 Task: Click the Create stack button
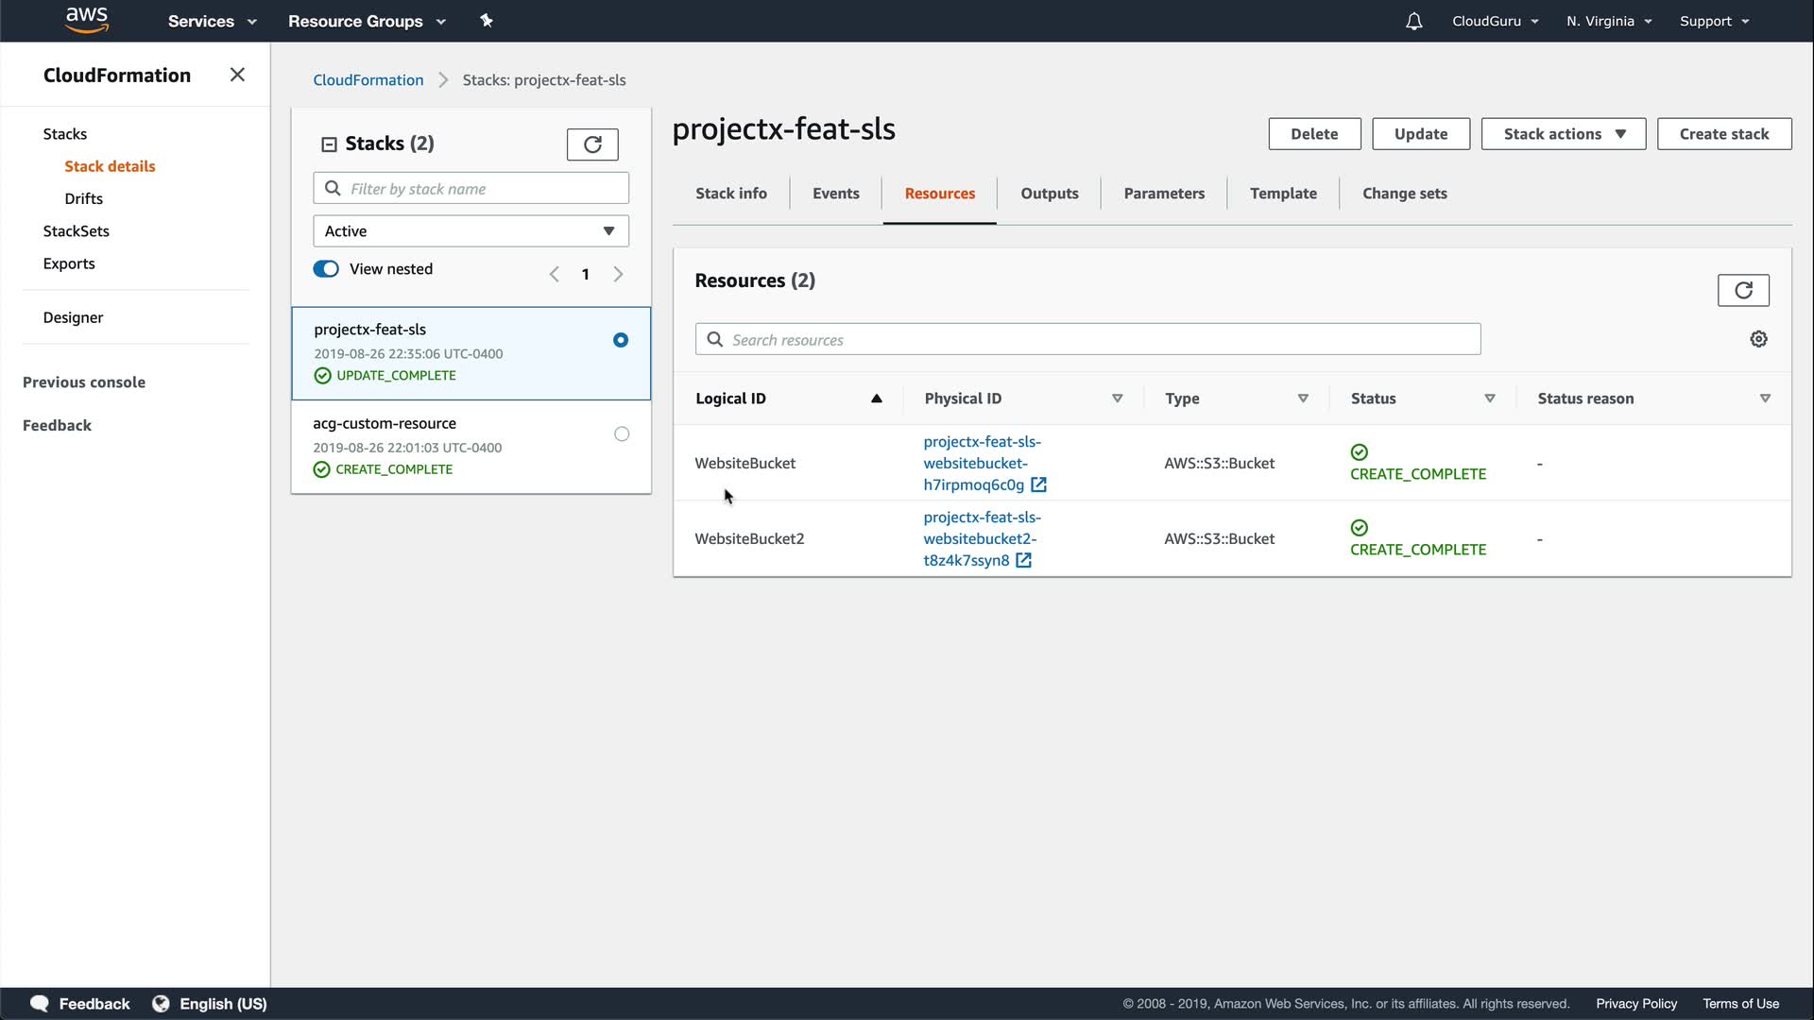pyautogui.click(x=1723, y=134)
